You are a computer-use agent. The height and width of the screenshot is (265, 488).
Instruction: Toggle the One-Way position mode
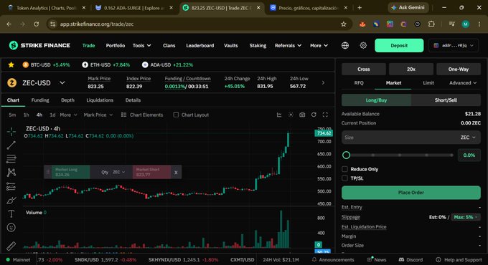point(459,69)
